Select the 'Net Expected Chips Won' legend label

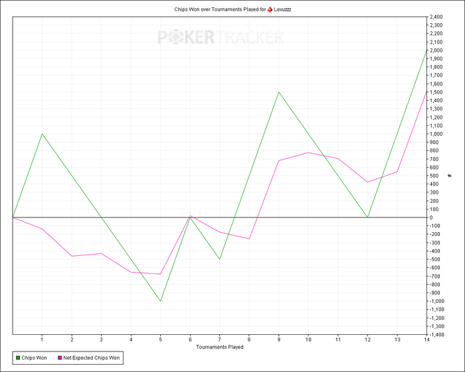pos(92,358)
